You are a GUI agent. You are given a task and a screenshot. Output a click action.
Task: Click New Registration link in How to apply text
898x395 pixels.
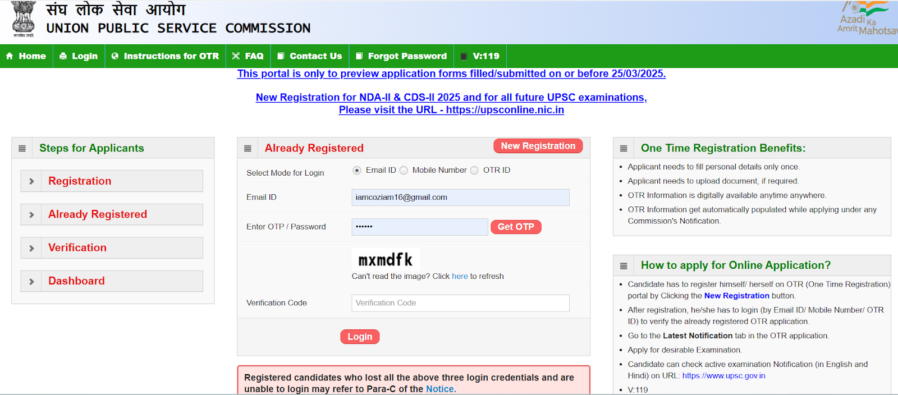point(737,296)
